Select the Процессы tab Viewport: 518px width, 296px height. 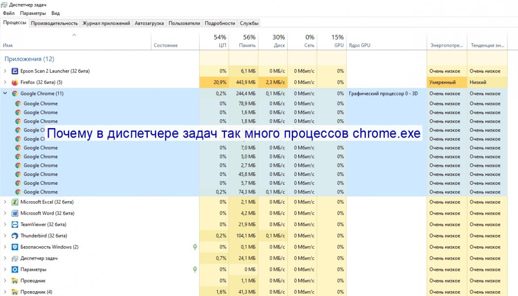click(15, 23)
